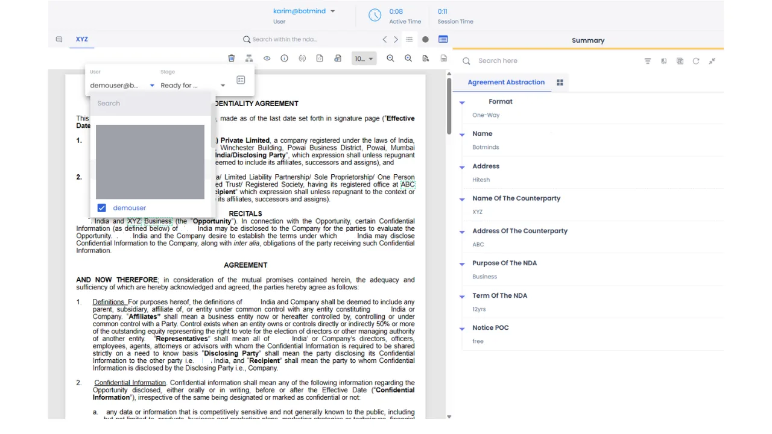Click the Hitesh address value
Image resolution: width=772 pixels, height=434 pixels.
point(481,180)
